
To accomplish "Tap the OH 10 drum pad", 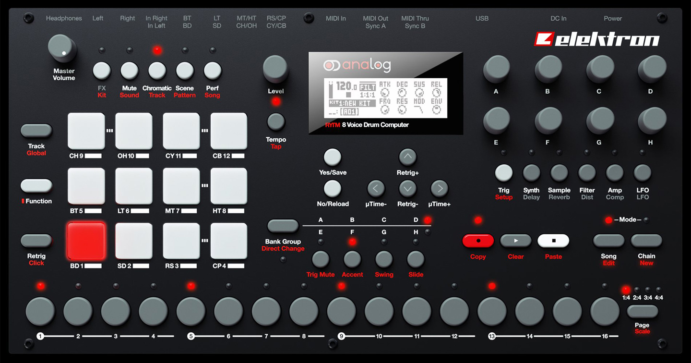I will click(134, 132).
